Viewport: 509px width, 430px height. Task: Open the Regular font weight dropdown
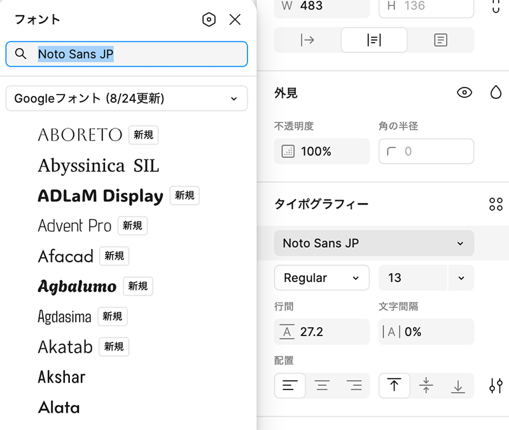pyautogui.click(x=322, y=278)
